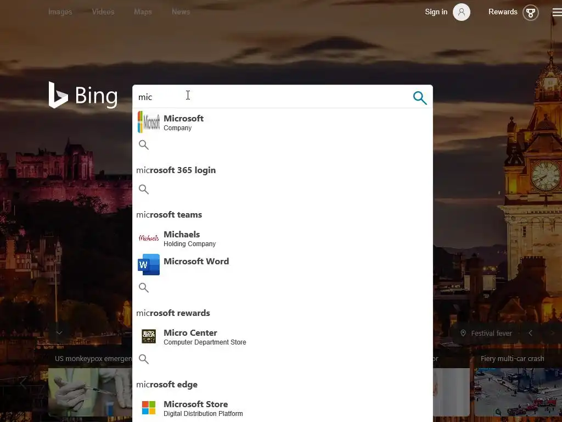The width and height of the screenshot is (562, 422).
Task: Open the News tab
Action: pyautogui.click(x=181, y=12)
